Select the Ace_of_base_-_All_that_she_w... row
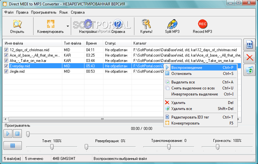This screenshot has width=258, height=164. point(122,55)
